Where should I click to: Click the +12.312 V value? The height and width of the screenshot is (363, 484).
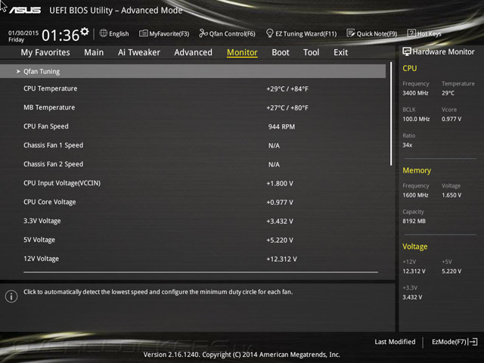281,259
